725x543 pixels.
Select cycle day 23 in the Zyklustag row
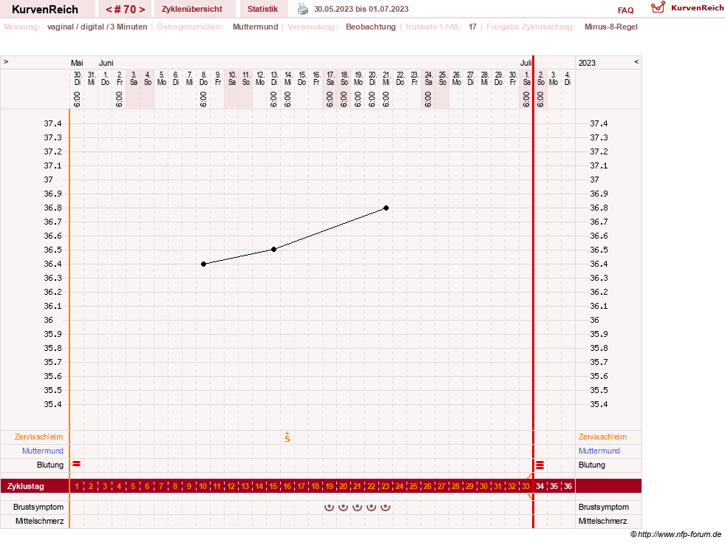(385, 486)
